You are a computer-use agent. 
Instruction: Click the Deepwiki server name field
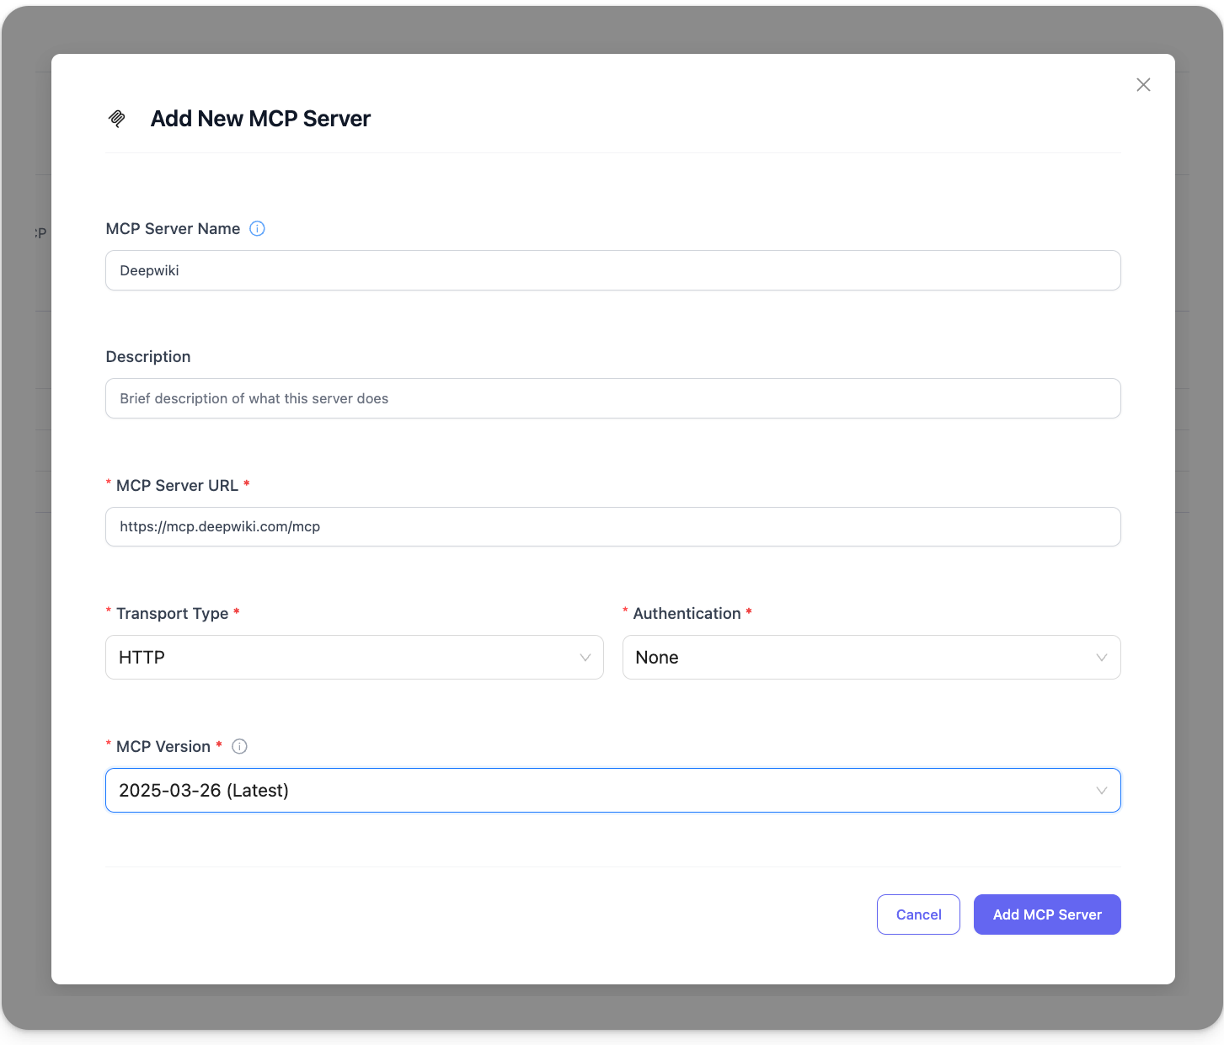612,270
